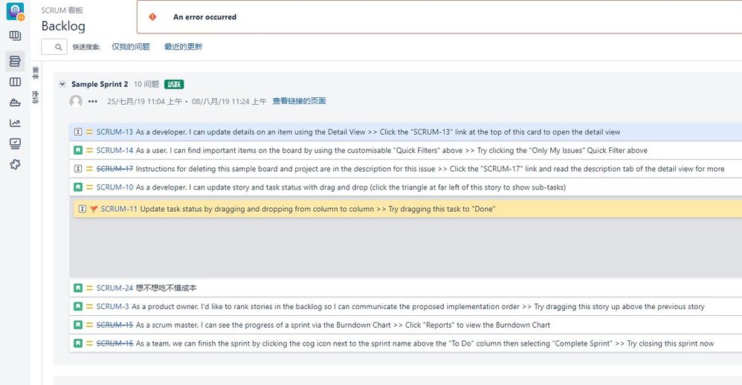
Task: Toggle the 最近的更新 quick filter
Action: pyautogui.click(x=183, y=47)
